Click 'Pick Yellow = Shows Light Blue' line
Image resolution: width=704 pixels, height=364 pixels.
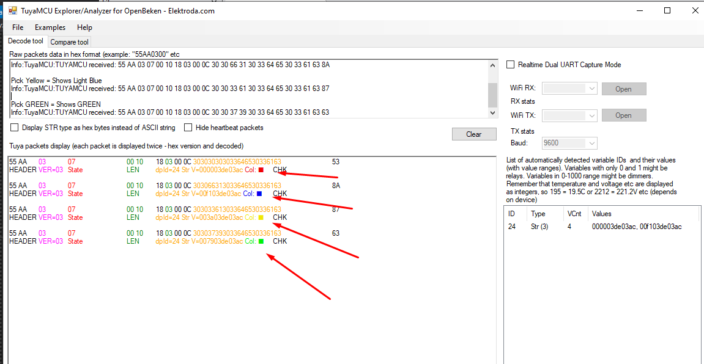[x=56, y=81]
